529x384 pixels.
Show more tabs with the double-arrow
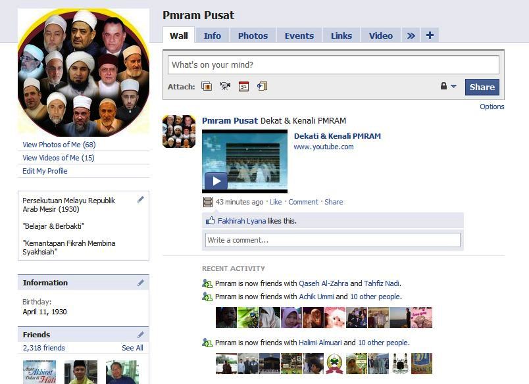tap(411, 36)
